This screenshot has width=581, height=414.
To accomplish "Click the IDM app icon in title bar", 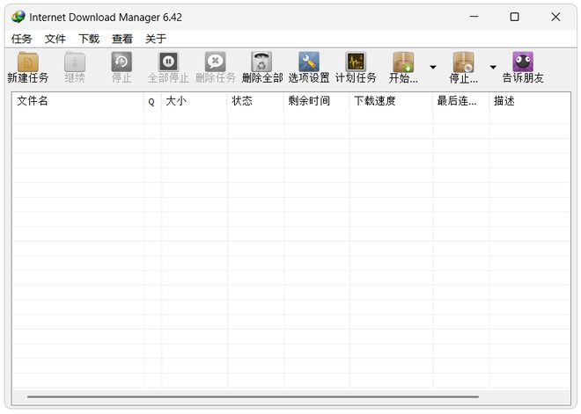I will click(18, 17).
